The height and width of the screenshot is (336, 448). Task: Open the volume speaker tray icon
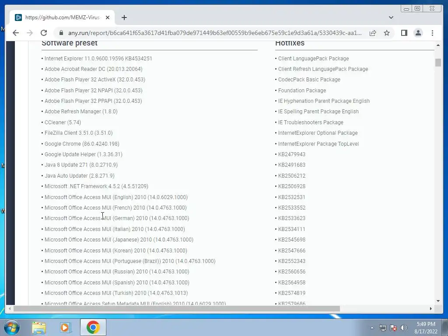click(x=404, y=328)
